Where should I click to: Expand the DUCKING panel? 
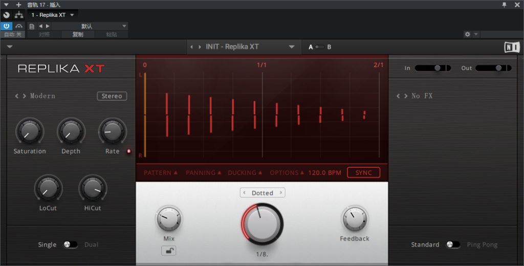[x=245, y=173]
